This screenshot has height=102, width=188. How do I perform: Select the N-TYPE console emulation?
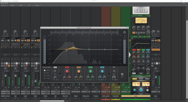point(141,79)
